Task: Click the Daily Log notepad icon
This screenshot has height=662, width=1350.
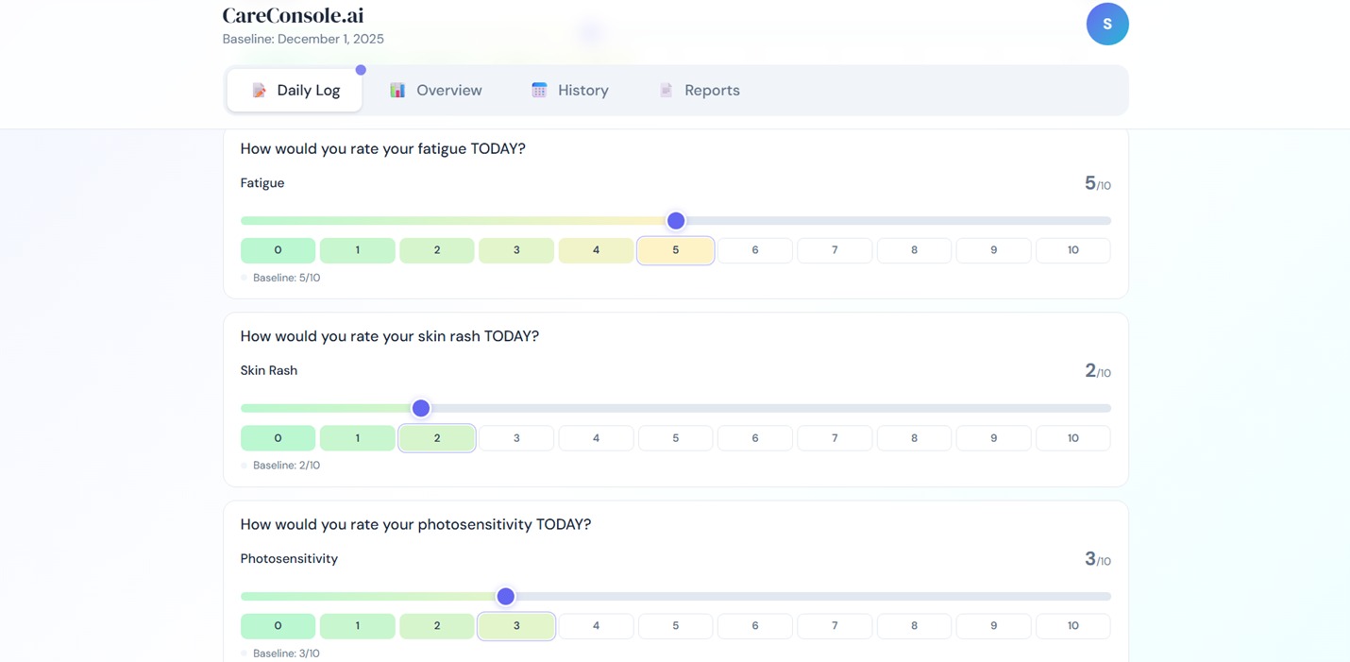Action: [x=259, y=91]
